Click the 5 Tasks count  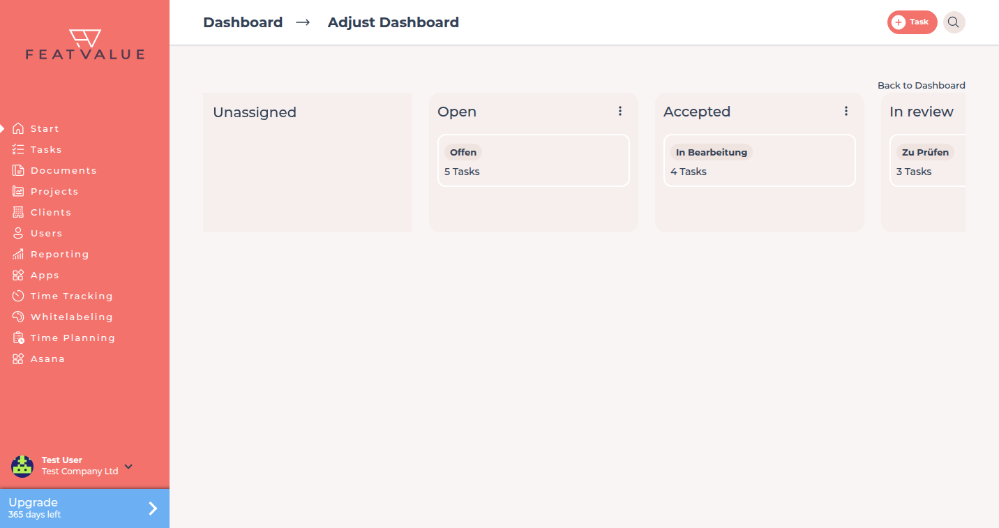pos(462,172)
